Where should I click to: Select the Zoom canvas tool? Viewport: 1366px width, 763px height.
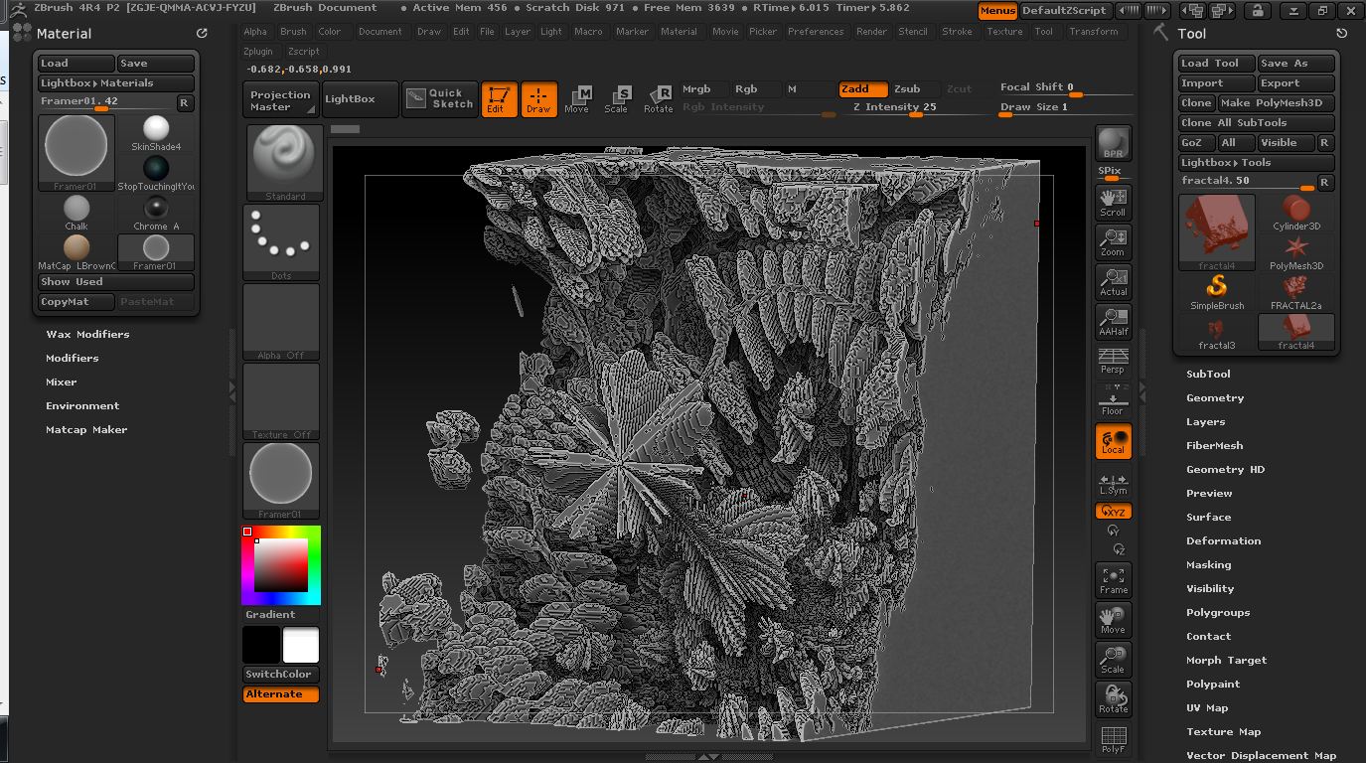1113,241
